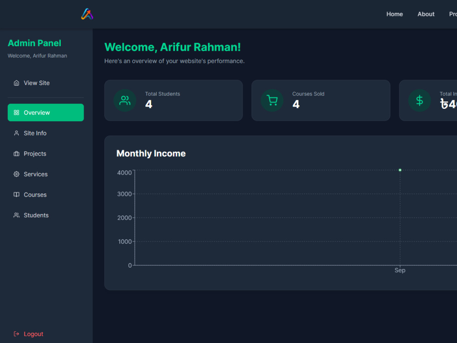Viewport: 457px width, 343px height.
Task: Click the Sep label on chart axis
Action: click(400, 270)
